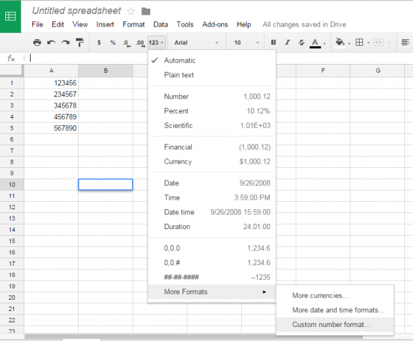The image size is (413, 341).
Task: Expand More Formats submenu
Action: pyautogui.click(x=212, y=292)
